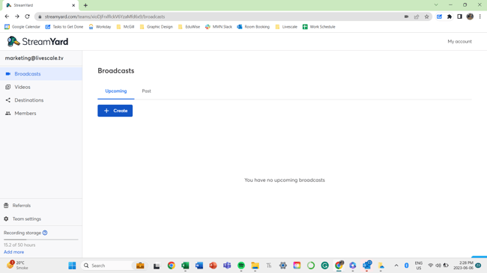
Task: Switch to the Past broadcasts tab
Action: (146, 91)
